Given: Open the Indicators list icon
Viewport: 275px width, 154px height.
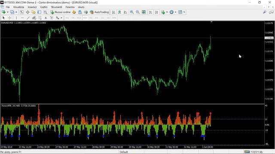Looking at the screenshot, I should pos(163,12).
